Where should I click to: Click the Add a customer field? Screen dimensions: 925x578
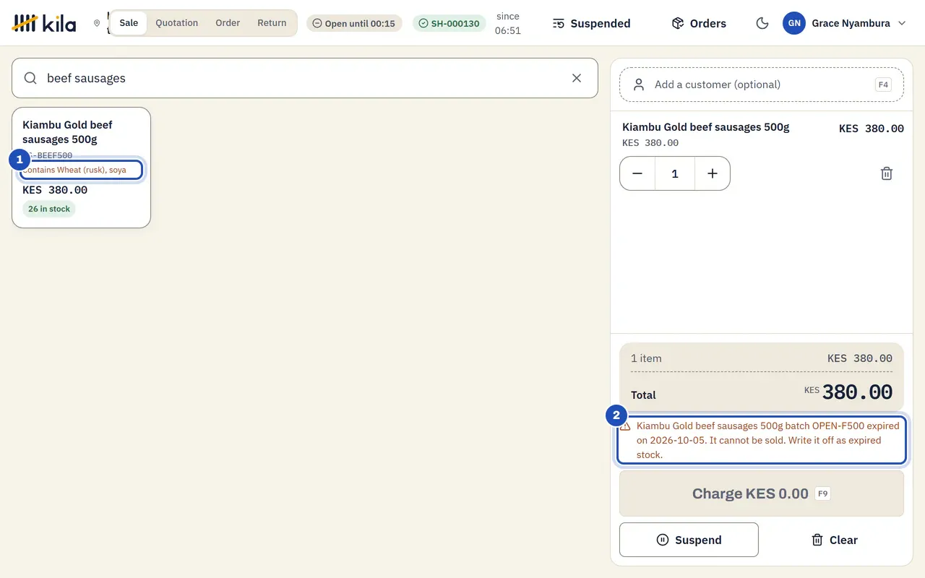(x=762, y=85)
